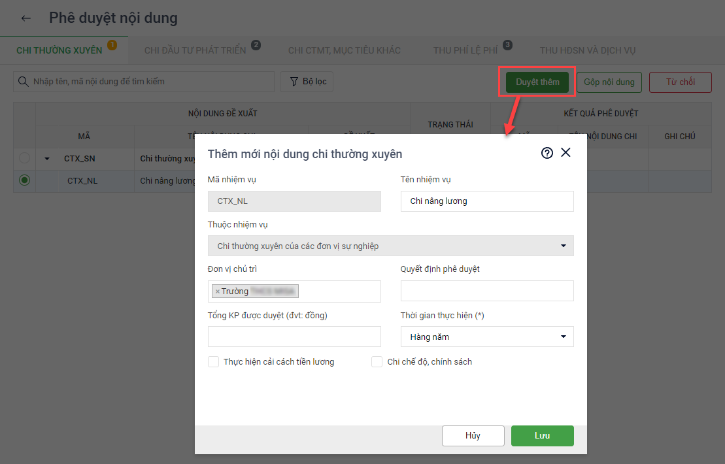Click the Tổng KP được duyệt input field
Viewport: 725px width, 464px height.
[x=294, y=337]
